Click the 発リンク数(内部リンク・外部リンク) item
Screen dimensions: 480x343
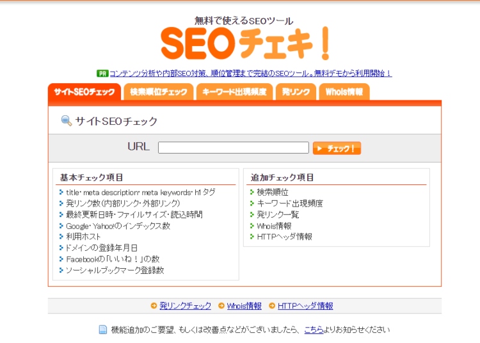pyautogui.click(x=123, y=203)
